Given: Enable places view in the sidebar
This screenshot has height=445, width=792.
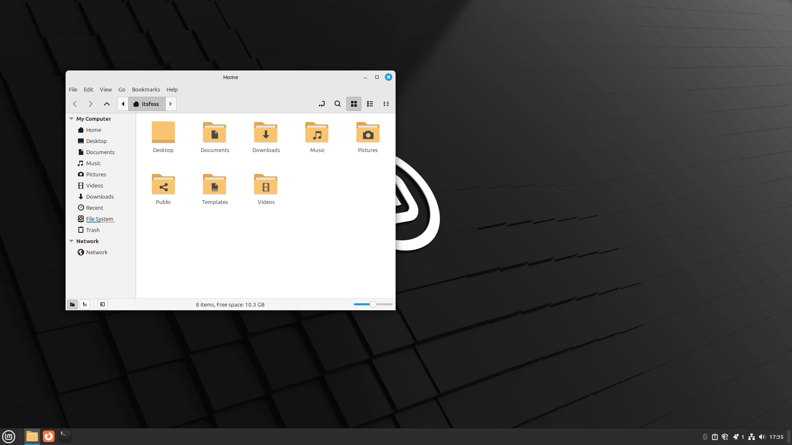Looking at the screenshot, I should 73,304.
